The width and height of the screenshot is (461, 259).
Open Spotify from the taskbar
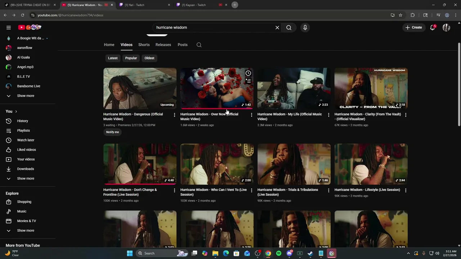279,253
